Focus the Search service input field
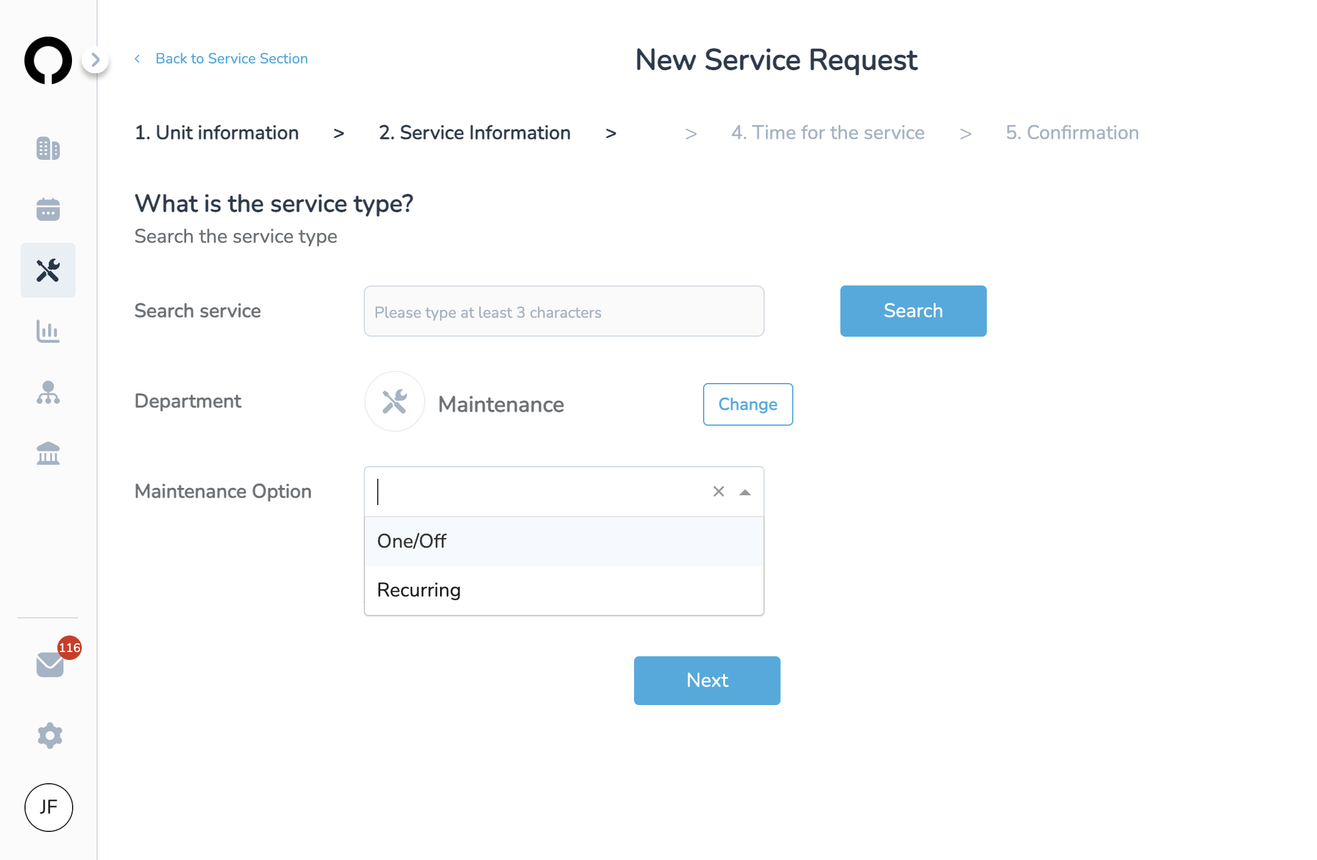The image size is (1317, 860). click(x=564, y=311)
